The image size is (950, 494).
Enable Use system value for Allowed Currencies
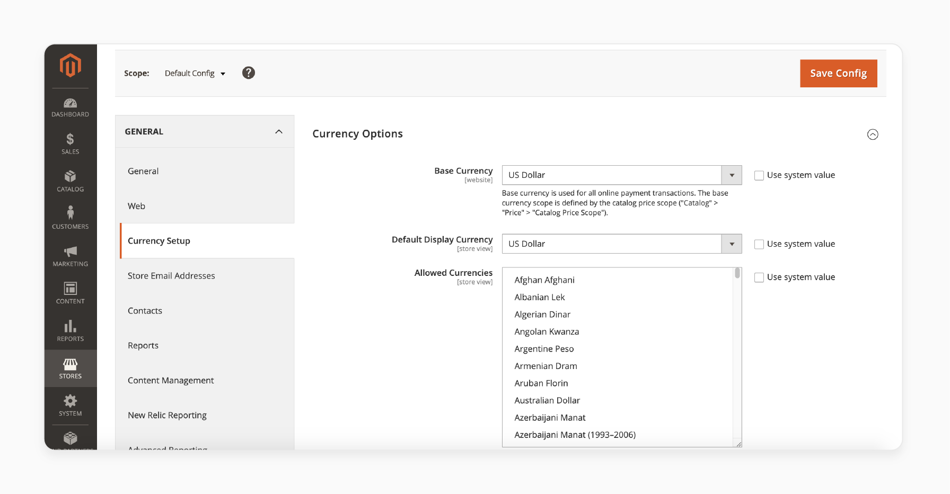coord(759,277)
